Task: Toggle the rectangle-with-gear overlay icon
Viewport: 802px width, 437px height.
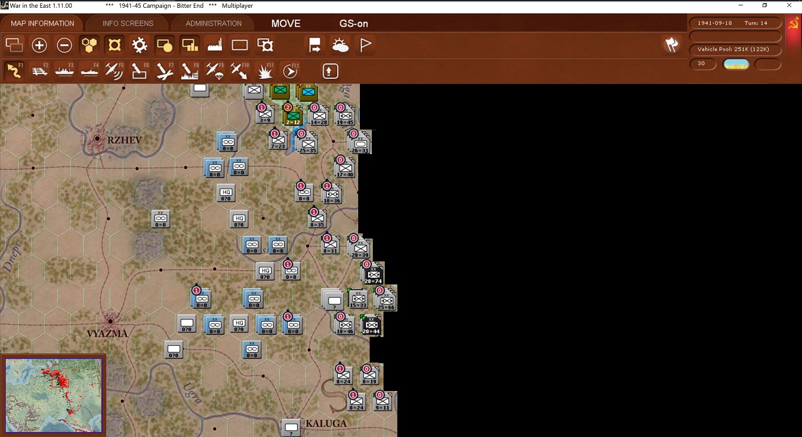Action: (x=265, y=45)
